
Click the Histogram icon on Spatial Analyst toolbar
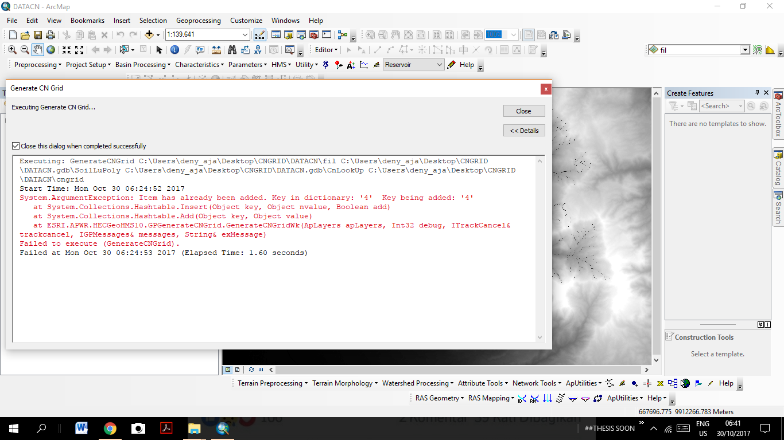tap(770, 50)
